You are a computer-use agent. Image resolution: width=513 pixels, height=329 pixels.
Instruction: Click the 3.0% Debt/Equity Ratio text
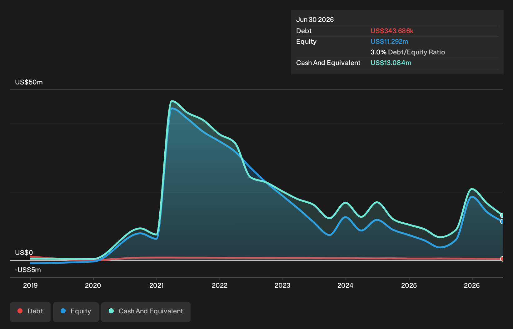coord(408,52)
